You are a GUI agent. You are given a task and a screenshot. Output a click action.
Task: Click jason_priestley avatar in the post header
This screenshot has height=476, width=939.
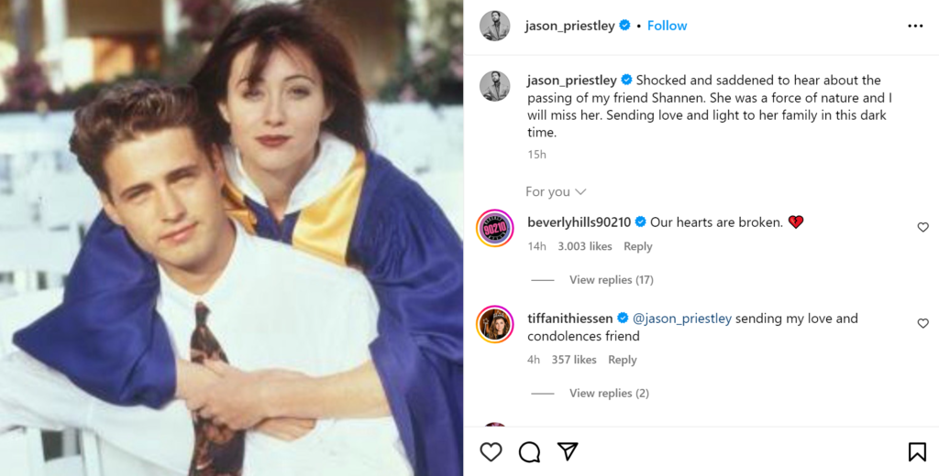point(495,26)
